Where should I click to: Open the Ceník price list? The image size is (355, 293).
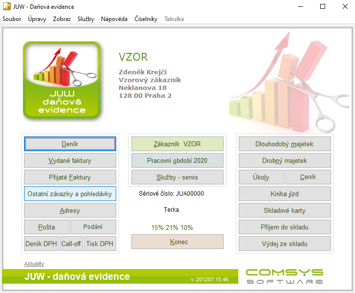308,177
